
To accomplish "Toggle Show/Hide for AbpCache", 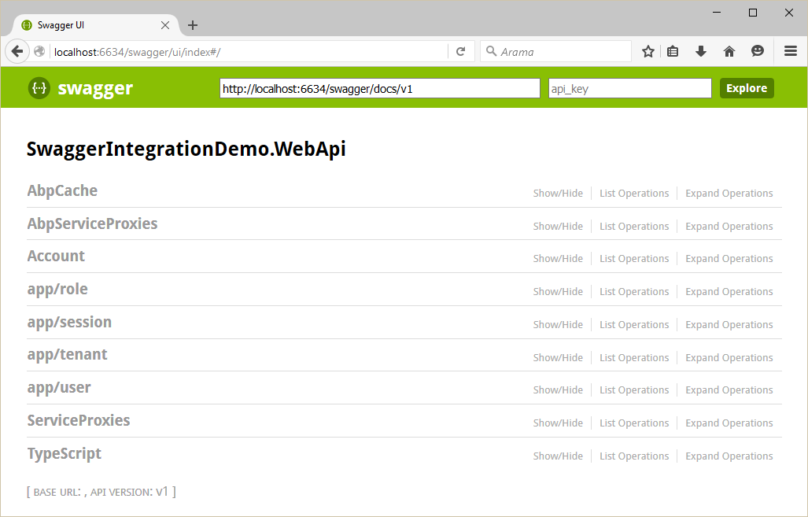I will click(x=558, y=194).
